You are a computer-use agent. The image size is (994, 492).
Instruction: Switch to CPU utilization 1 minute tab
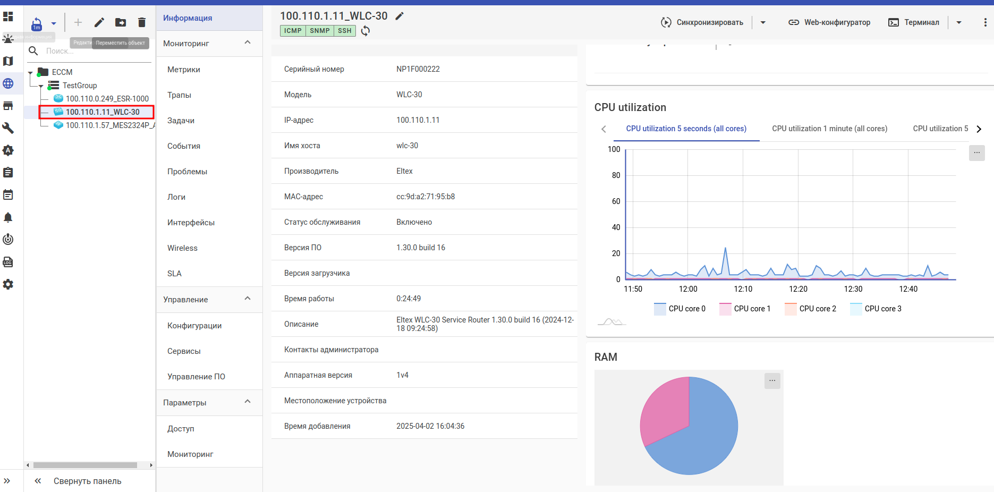(829, 129)
